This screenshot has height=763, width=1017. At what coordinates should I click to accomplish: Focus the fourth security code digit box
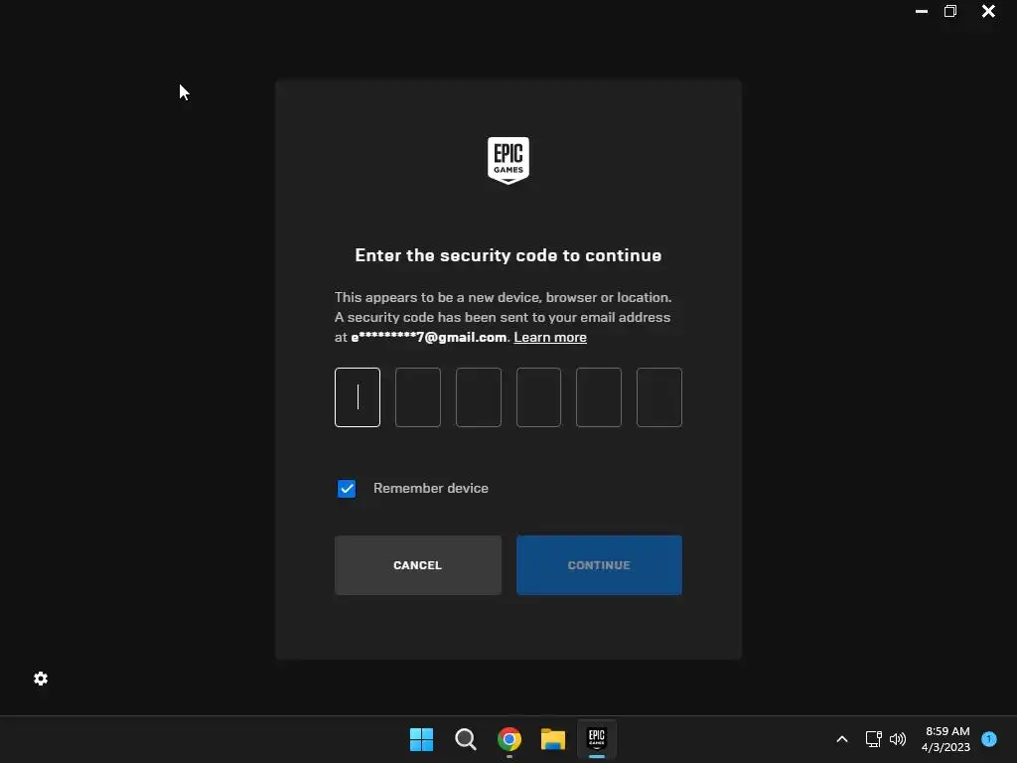pos(538,397)
